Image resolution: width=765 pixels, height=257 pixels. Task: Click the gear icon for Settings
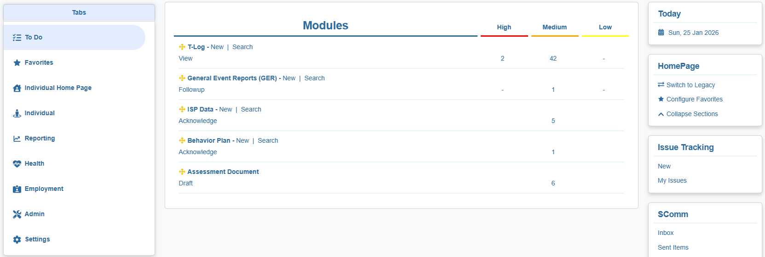pos(17,240)
